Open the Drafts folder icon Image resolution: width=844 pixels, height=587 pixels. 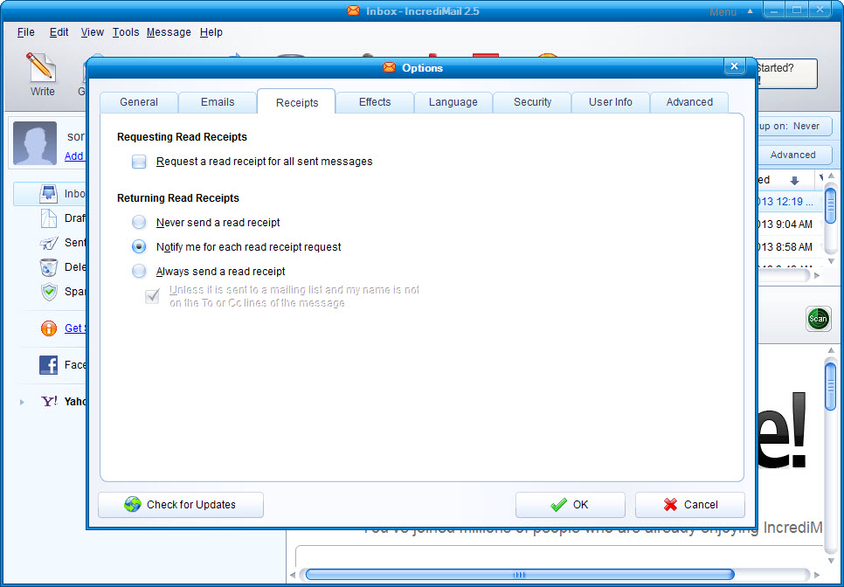48,218
